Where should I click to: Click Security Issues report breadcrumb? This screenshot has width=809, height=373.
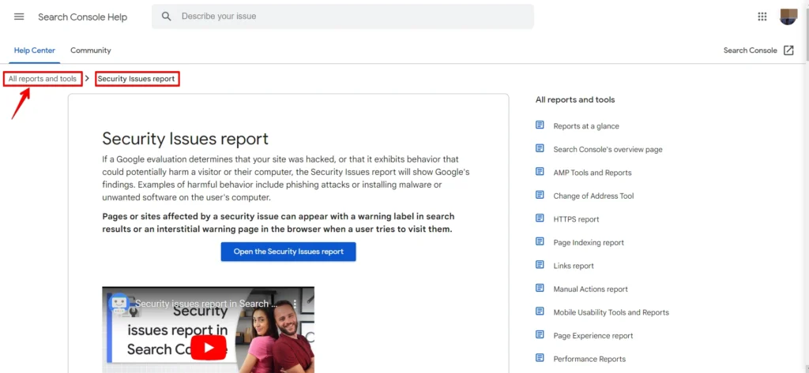136,79
